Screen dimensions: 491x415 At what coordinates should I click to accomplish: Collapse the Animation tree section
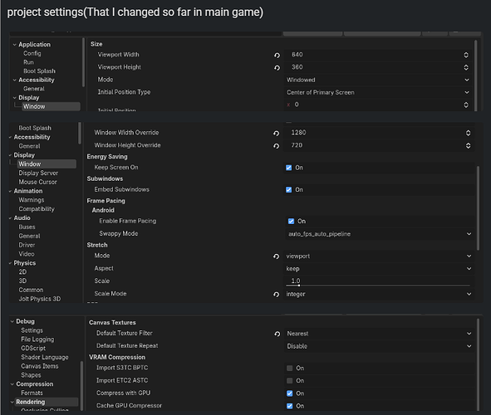click(10, 191)
